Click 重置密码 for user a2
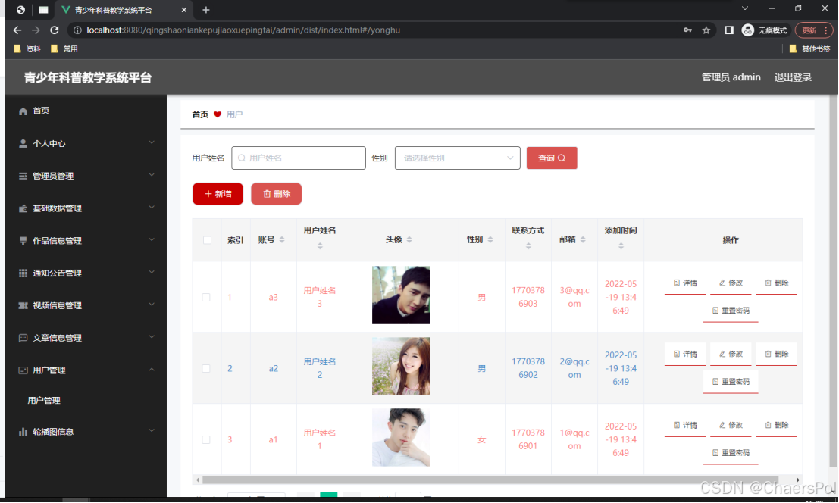839x503 pixels. click(x=731, y=382)
